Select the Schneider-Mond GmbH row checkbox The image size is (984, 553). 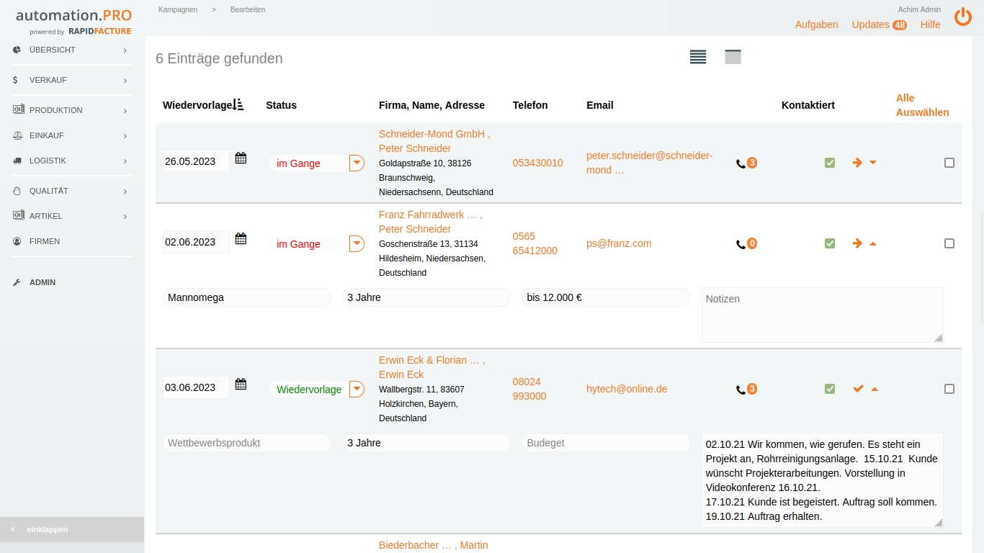point(949,163)
